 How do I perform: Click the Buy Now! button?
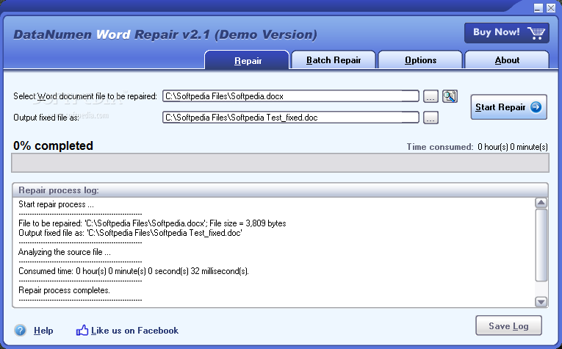click(x=507, y=32)
